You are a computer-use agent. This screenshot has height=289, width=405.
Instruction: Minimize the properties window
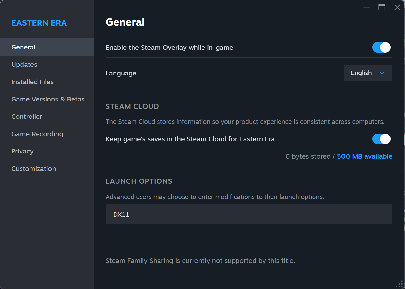coord(366,7)
